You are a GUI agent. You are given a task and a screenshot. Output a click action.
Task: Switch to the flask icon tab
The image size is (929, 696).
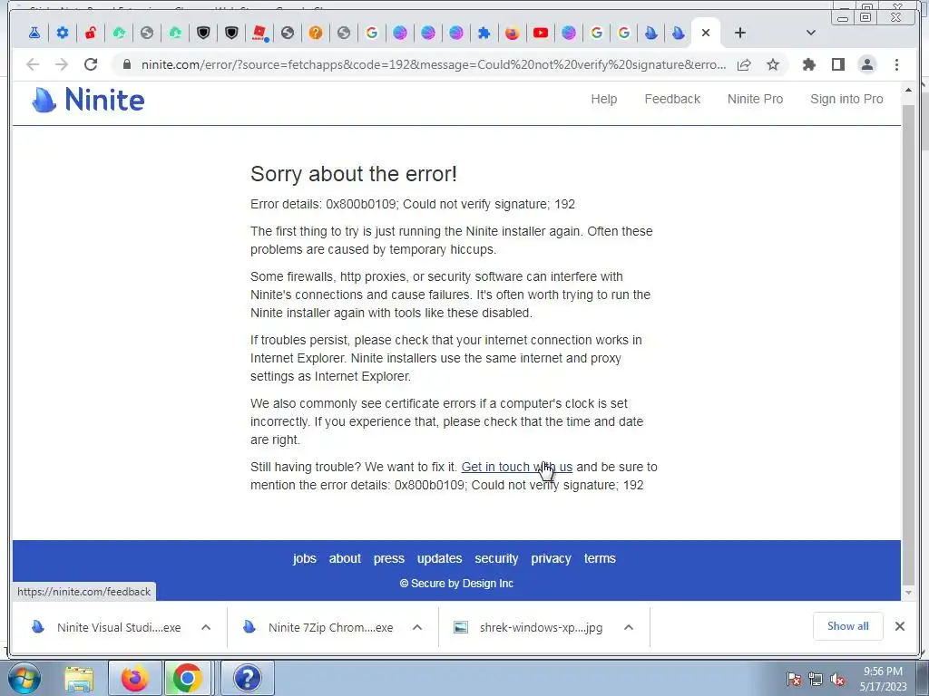34,34
